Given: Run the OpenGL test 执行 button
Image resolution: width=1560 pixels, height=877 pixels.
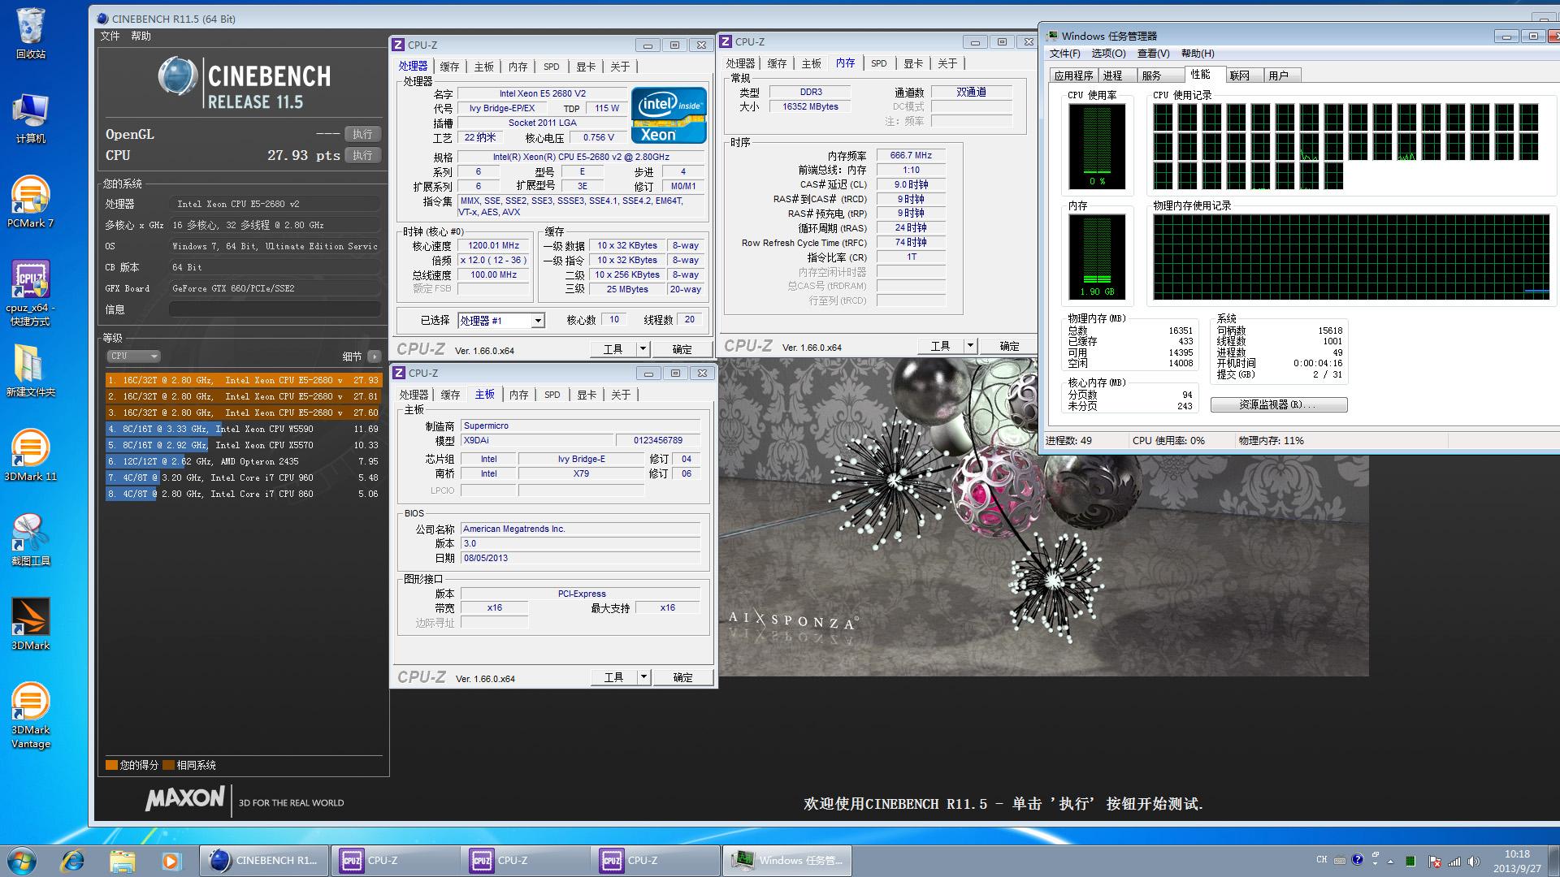Looking at the screenshot, I should tap(362, 134).
